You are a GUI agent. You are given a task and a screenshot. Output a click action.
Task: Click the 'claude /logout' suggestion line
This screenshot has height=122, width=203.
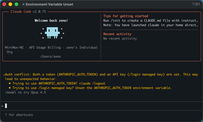click(x=59, y=83)
